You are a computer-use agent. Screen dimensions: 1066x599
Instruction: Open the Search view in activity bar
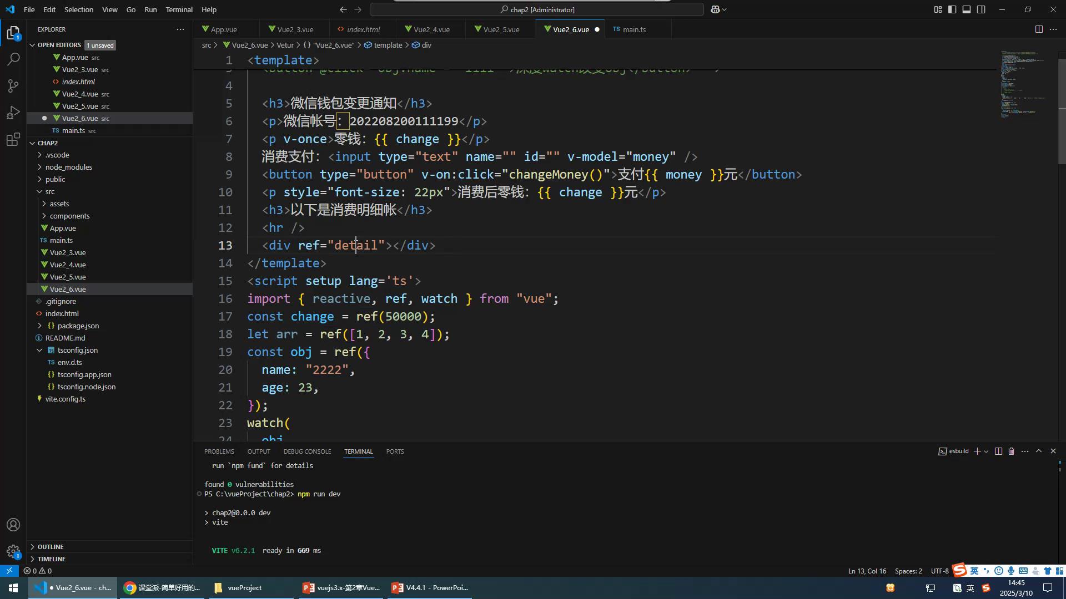click(13, 59)
